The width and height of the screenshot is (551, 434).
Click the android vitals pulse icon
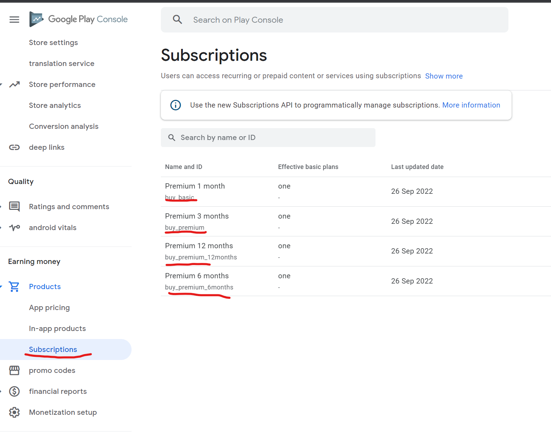14,228
